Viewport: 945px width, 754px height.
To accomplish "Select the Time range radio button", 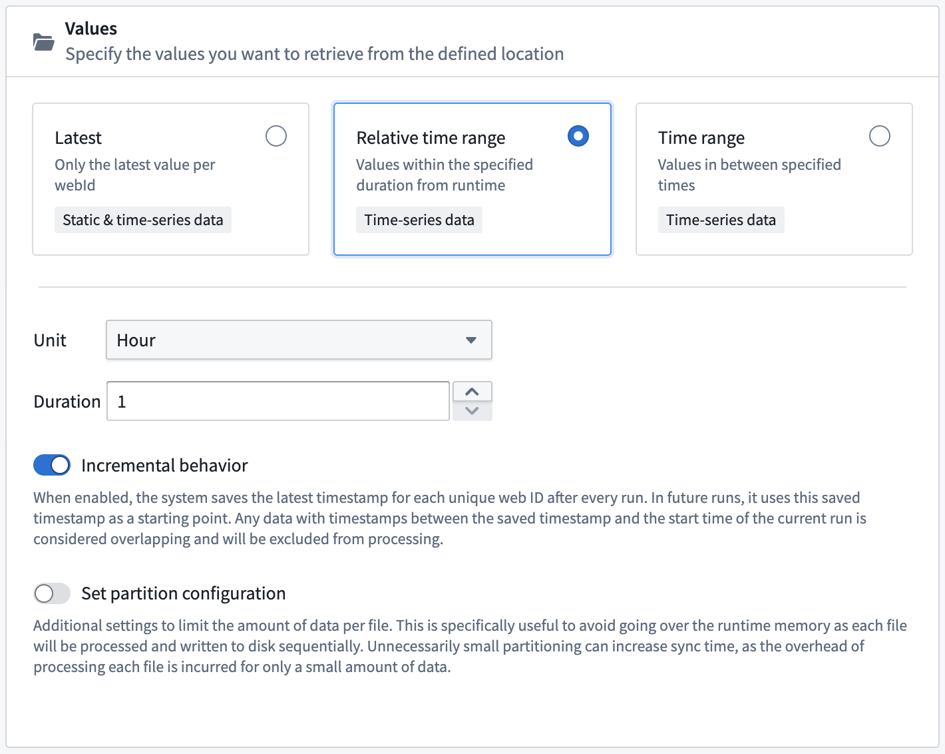I will 880,136.
